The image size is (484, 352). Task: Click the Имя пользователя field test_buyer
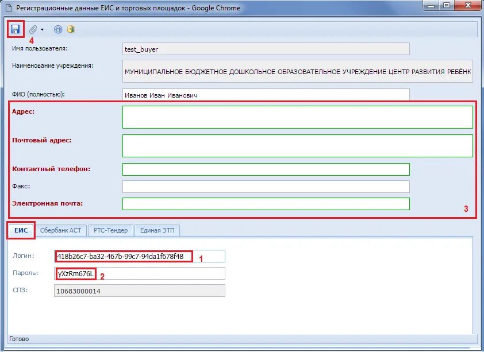(x=266, y=49)
